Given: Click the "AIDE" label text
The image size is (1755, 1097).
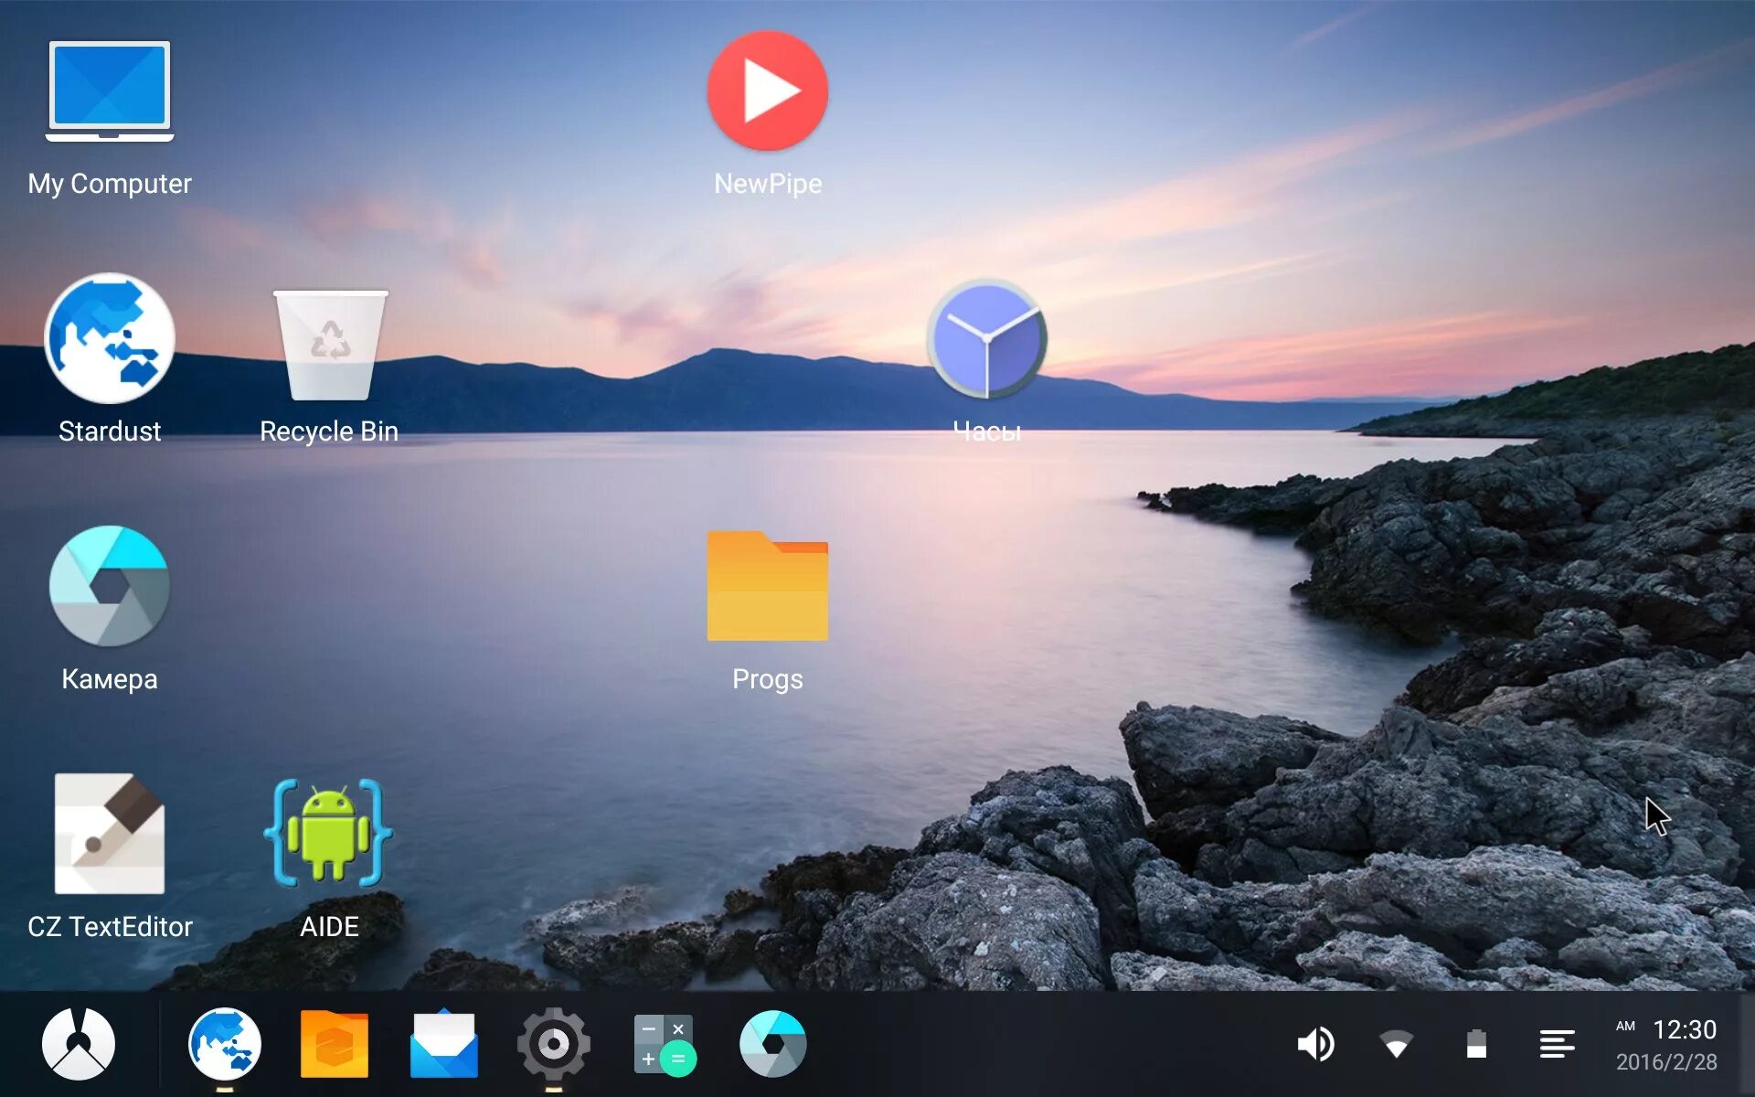Looking at the screenshot, I should 329,927.
